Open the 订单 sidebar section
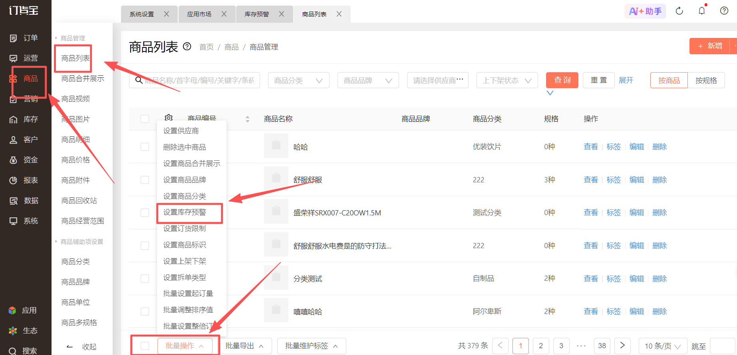737x355 pixels. coord(24,38)
